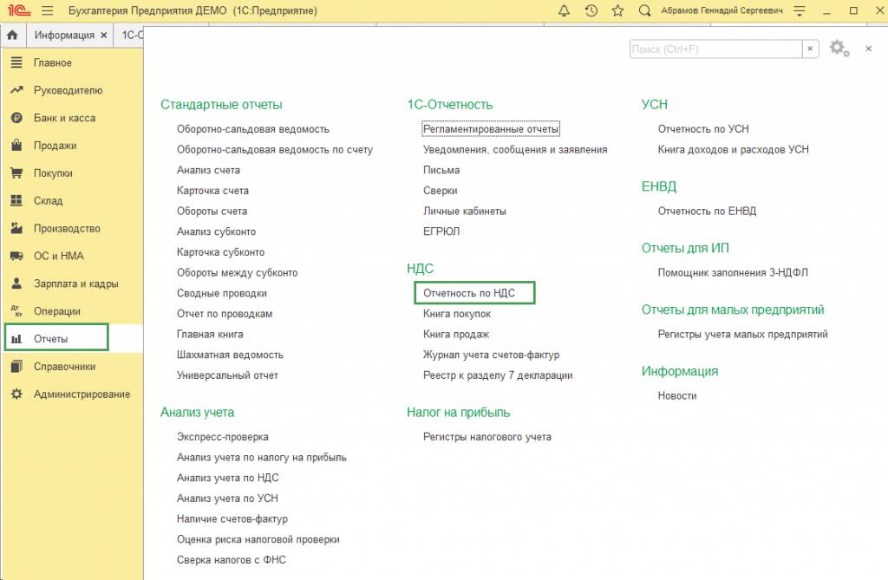
Task: Show history clock icon
Action: [x=591, y=10]
